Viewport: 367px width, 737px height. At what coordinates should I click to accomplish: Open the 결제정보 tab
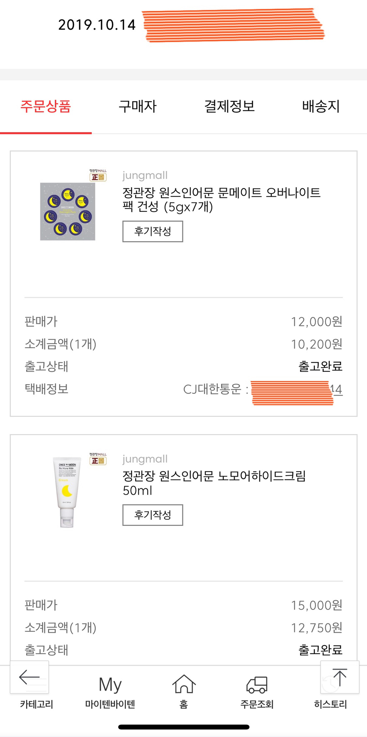(229, 106)
